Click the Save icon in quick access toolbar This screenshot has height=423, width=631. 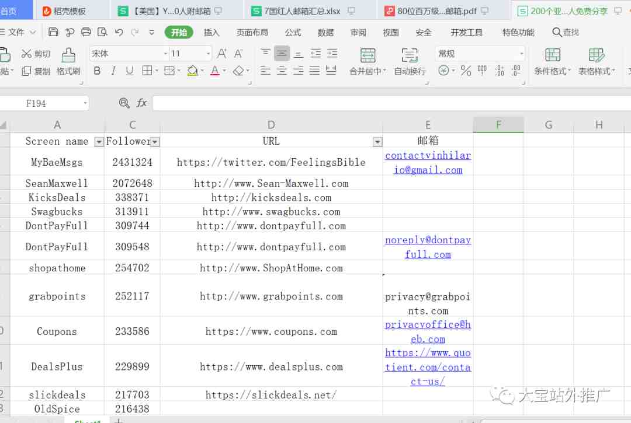(x=53, y=32)
